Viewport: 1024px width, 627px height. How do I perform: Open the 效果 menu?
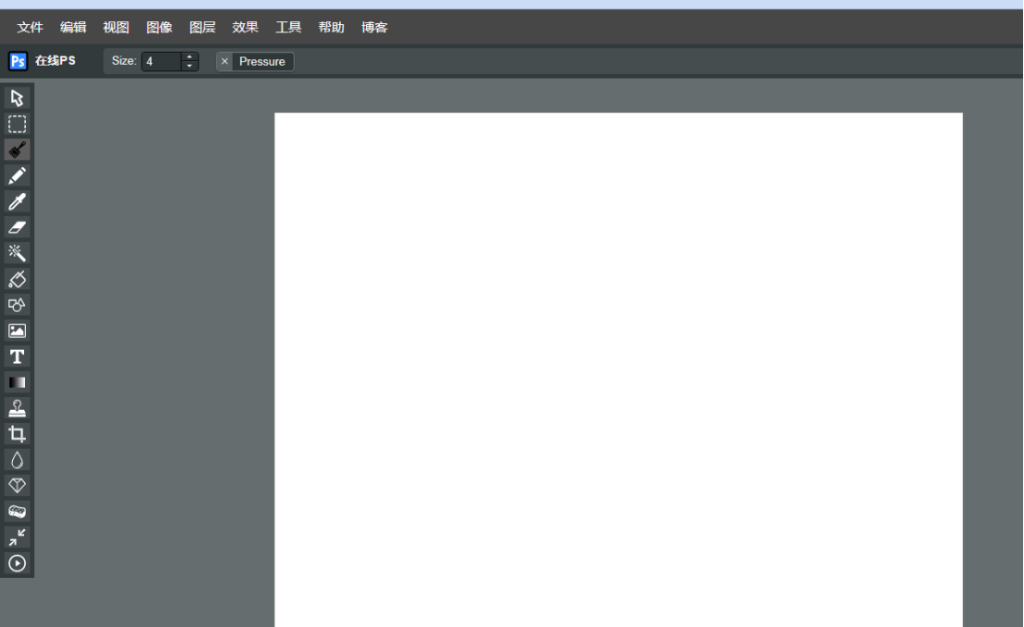(245, 27)
